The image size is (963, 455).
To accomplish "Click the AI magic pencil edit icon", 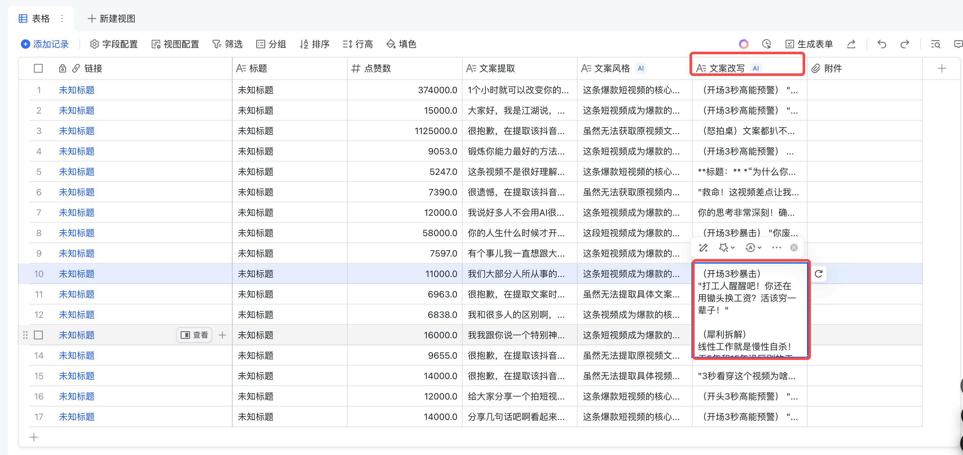I will [x=703, y=248].
